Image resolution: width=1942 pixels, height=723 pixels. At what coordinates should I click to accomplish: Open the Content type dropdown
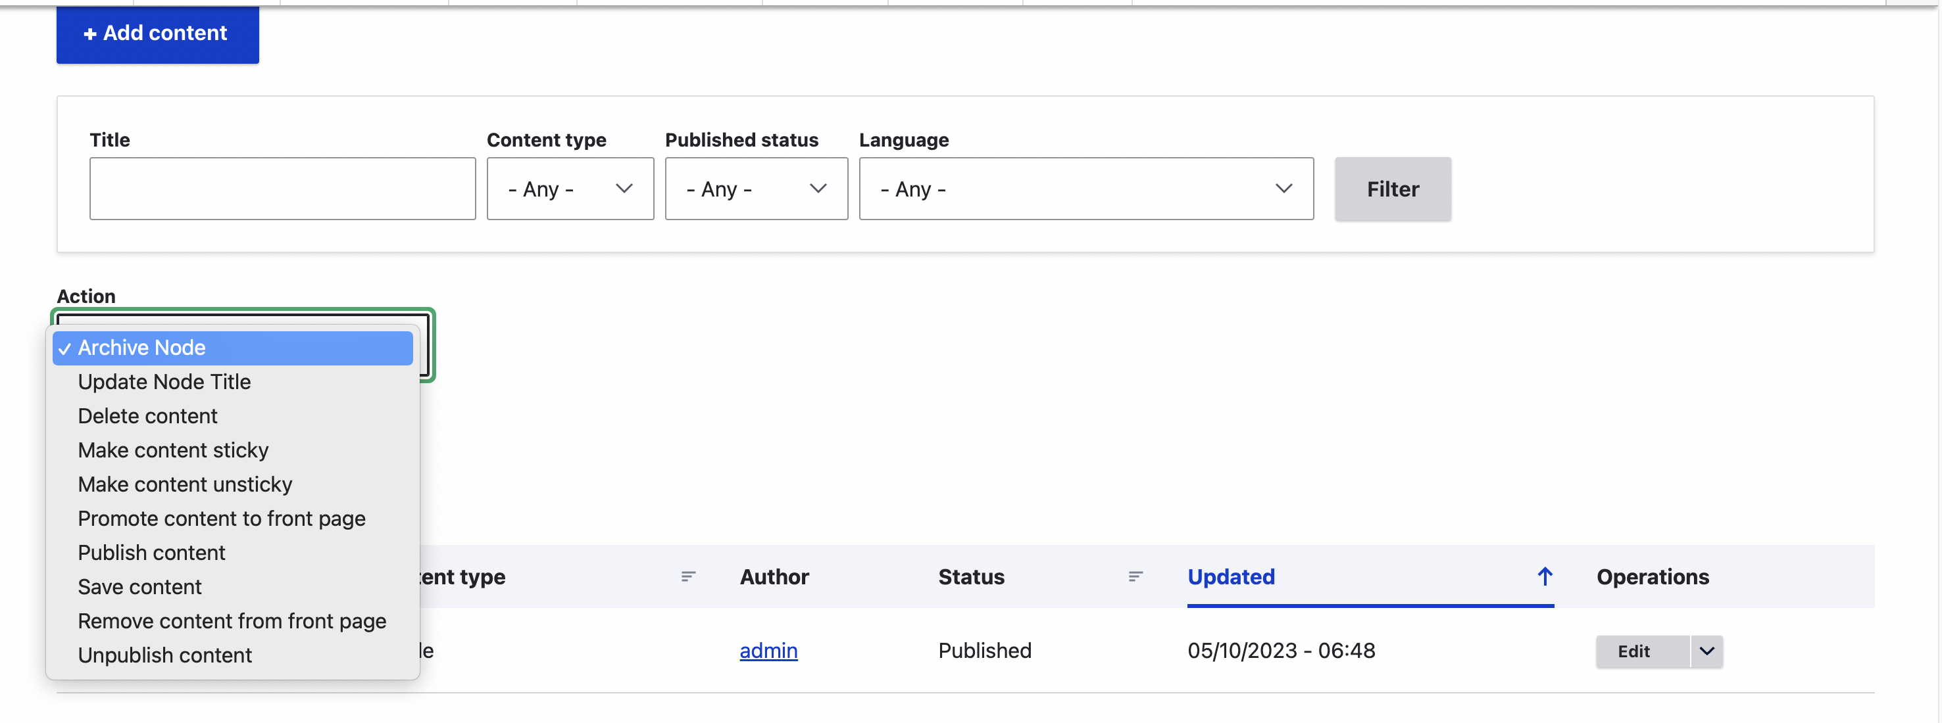pos(569,188)
